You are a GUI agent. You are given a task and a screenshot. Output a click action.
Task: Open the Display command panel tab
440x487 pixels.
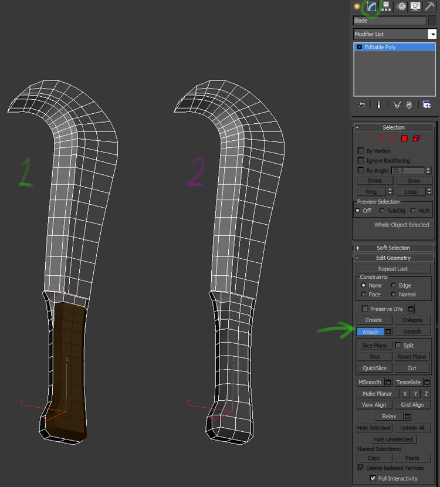tap(415, 6)
